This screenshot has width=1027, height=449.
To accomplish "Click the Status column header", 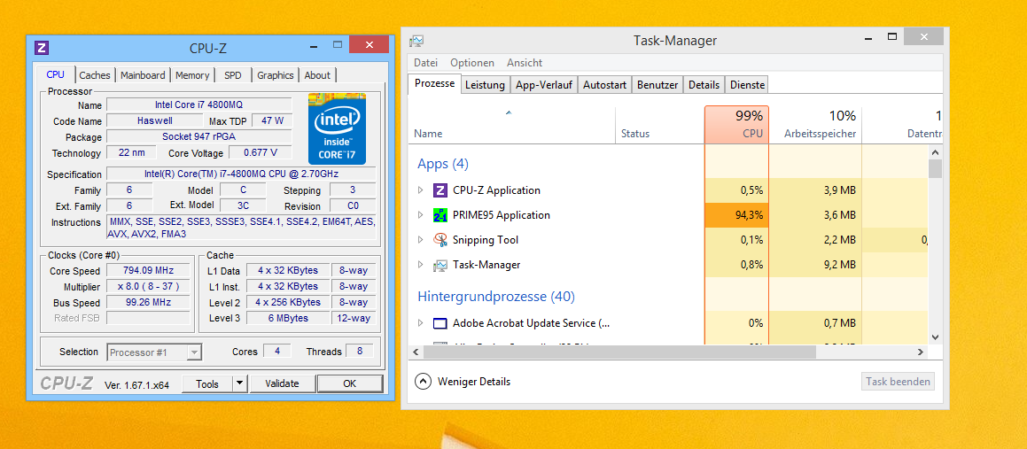I will tap(659, 125).
